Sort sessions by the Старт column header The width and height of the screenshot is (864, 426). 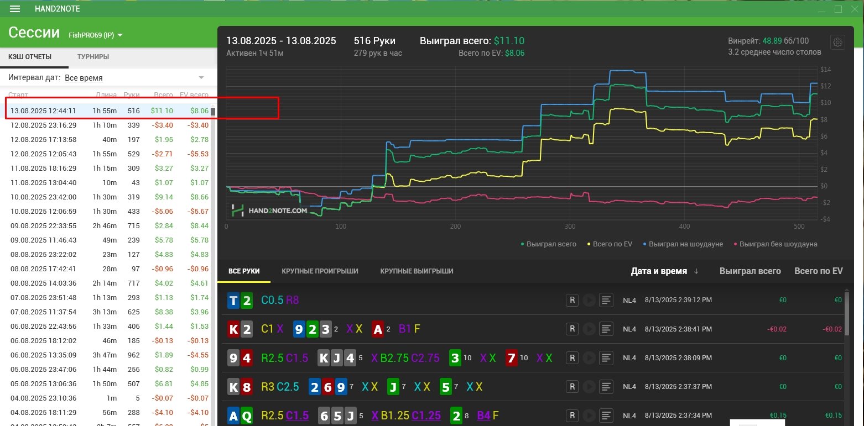tap(18, 94)
